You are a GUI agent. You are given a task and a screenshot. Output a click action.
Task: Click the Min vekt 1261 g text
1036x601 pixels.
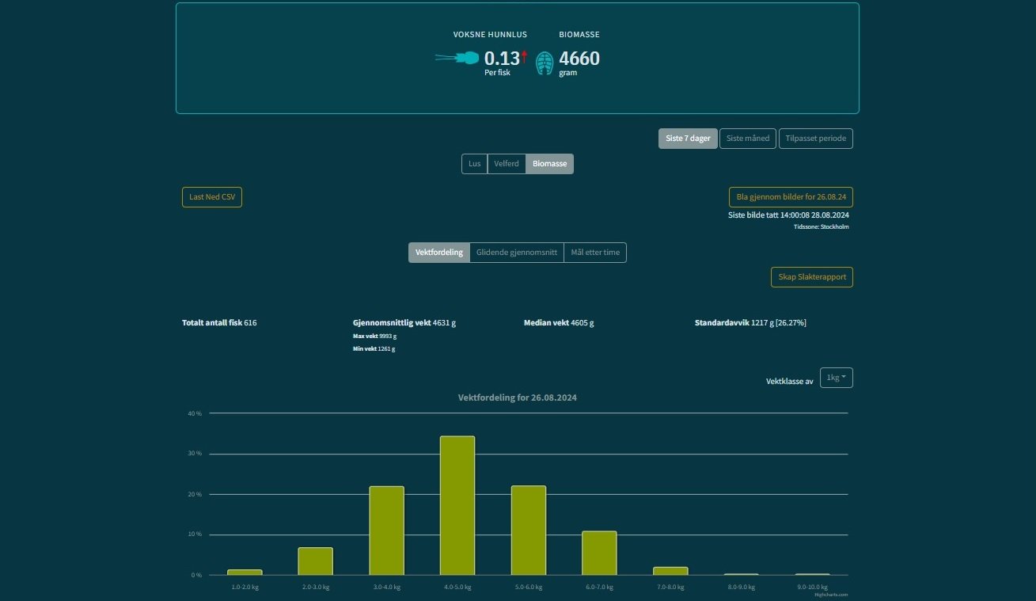pos(374,348)
